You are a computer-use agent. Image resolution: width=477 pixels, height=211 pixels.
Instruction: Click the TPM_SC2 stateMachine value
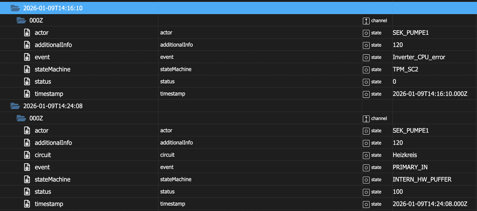click(405, 69)
